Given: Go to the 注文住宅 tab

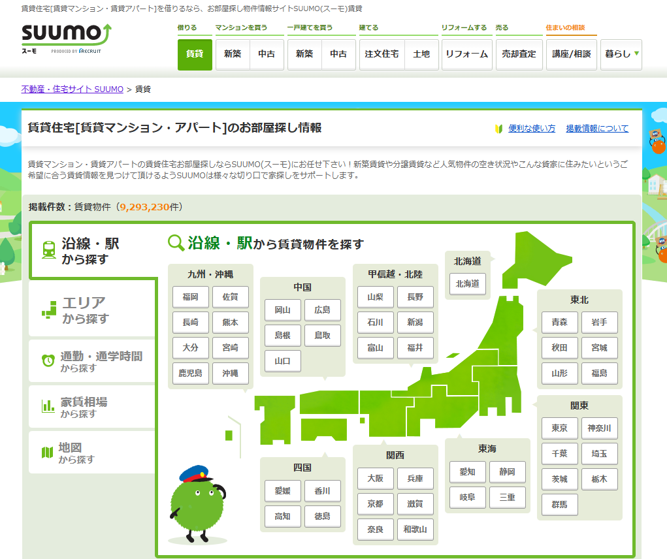Looking at the screenshot, I should [382, 54].
